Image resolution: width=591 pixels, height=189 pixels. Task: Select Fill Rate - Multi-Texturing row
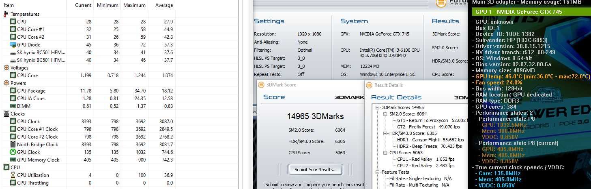419,185
